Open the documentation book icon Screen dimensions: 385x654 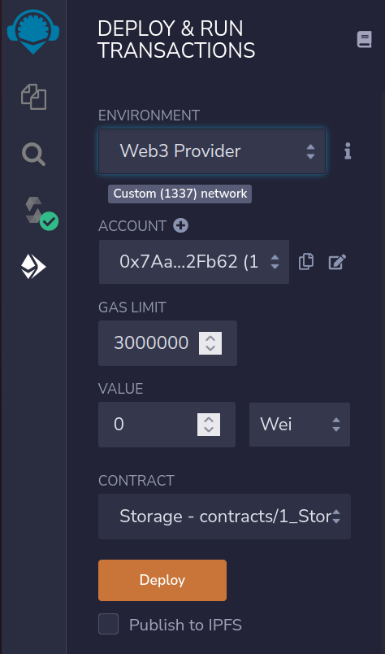(x=364, y=39)
